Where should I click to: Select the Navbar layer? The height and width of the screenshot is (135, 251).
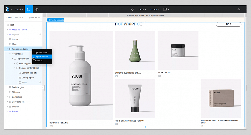[x=15, y=39]
